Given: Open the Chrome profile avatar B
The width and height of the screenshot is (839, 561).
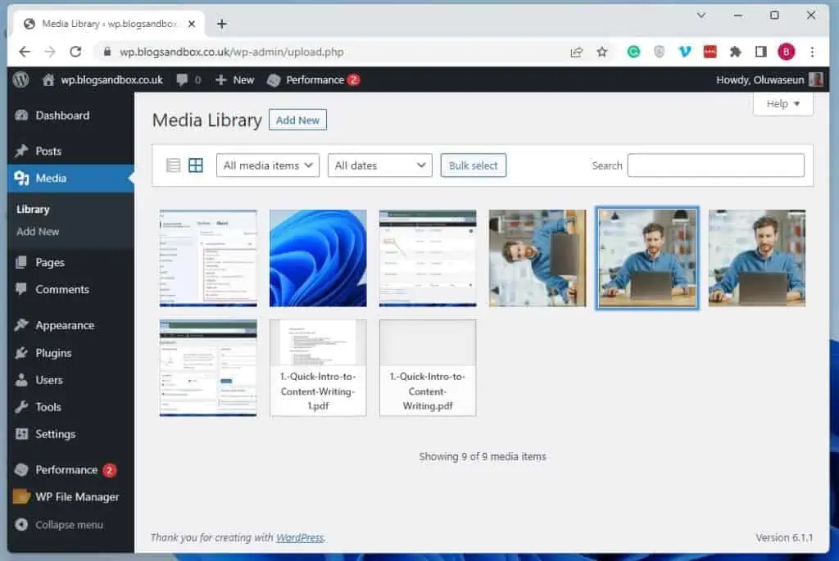Looking at the screenshot, I should click(786, 52).
